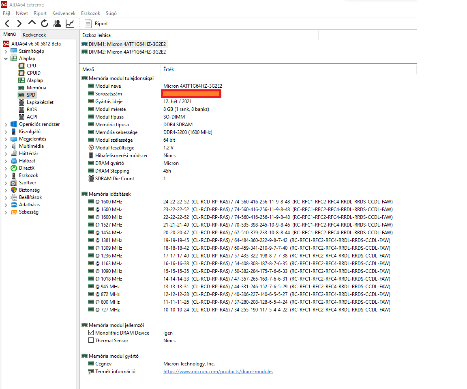
Task: Click the Beállítások gear icon
Action: (x=14, y=197)
